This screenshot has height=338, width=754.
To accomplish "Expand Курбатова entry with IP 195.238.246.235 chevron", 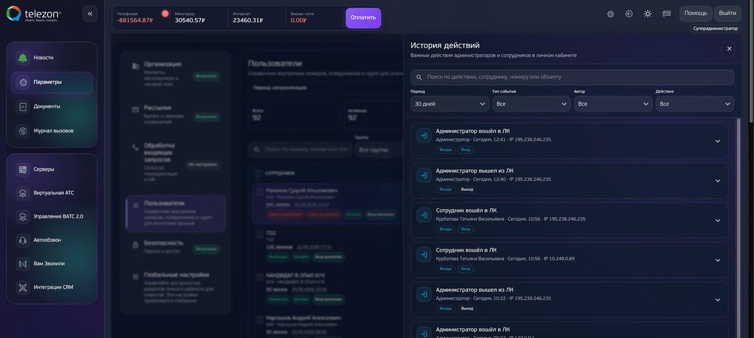I will 718,221.
